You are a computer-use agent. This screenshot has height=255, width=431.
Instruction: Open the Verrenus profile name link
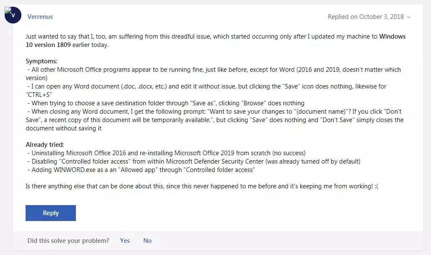pyautogui.click(x=40, y=17)
